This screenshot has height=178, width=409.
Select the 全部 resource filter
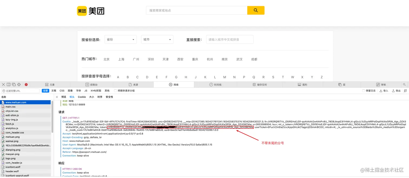(x=45, y=91)
